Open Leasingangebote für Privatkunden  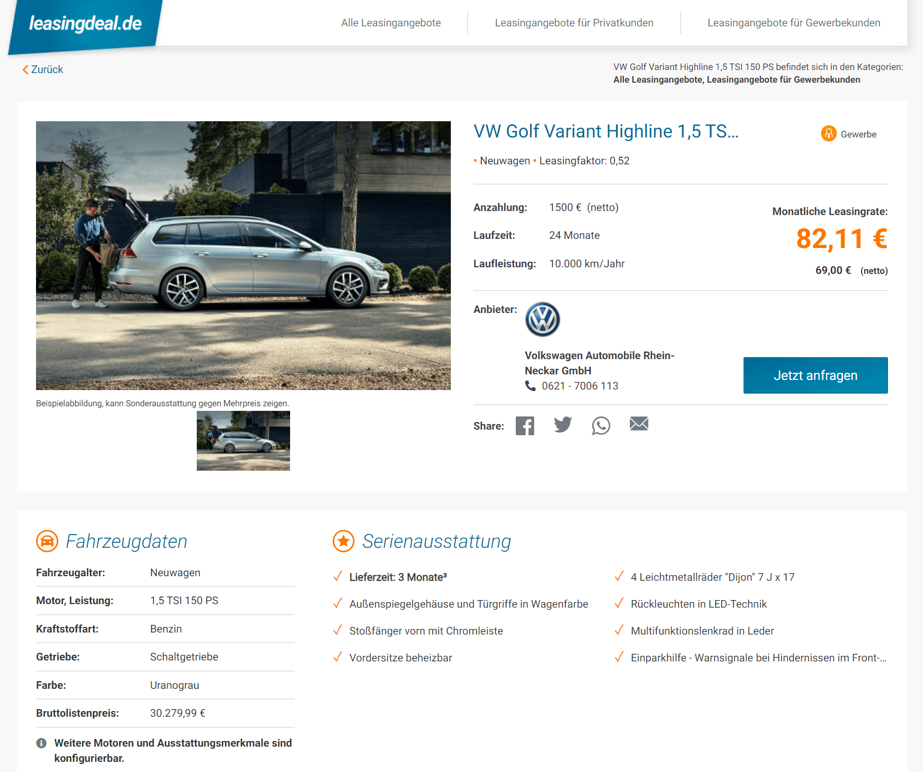(x=574, y=23)
